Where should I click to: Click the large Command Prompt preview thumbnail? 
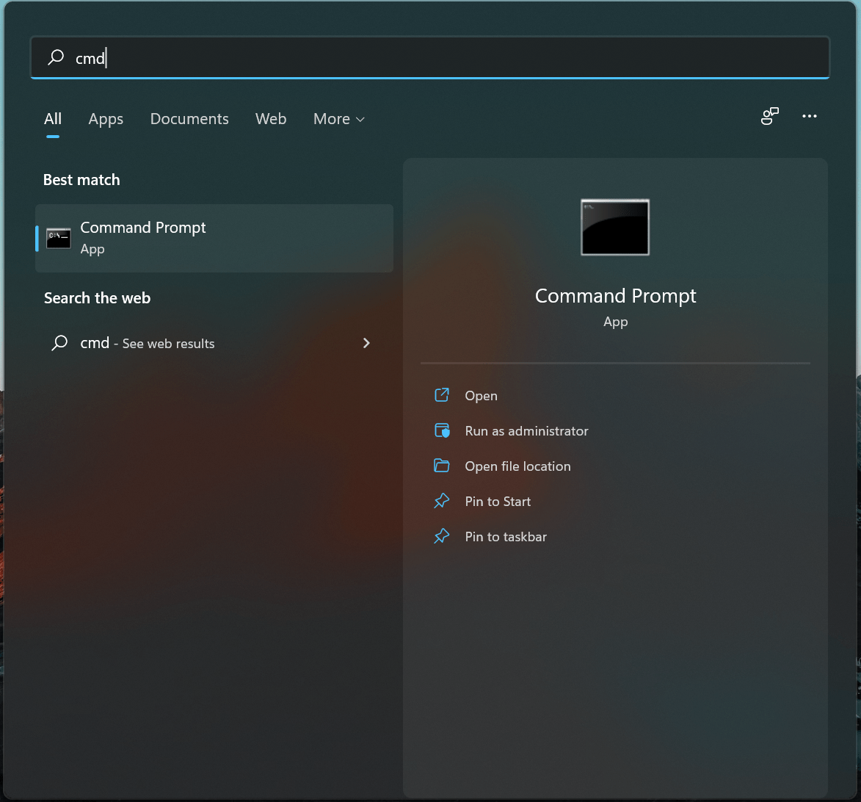click(x=615, y=227)
